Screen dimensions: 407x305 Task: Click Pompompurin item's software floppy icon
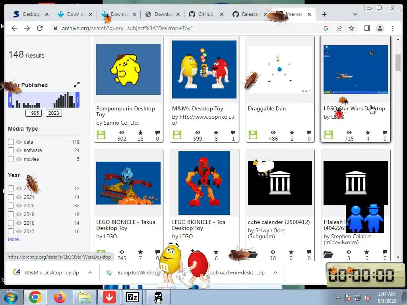click(101, 135)
